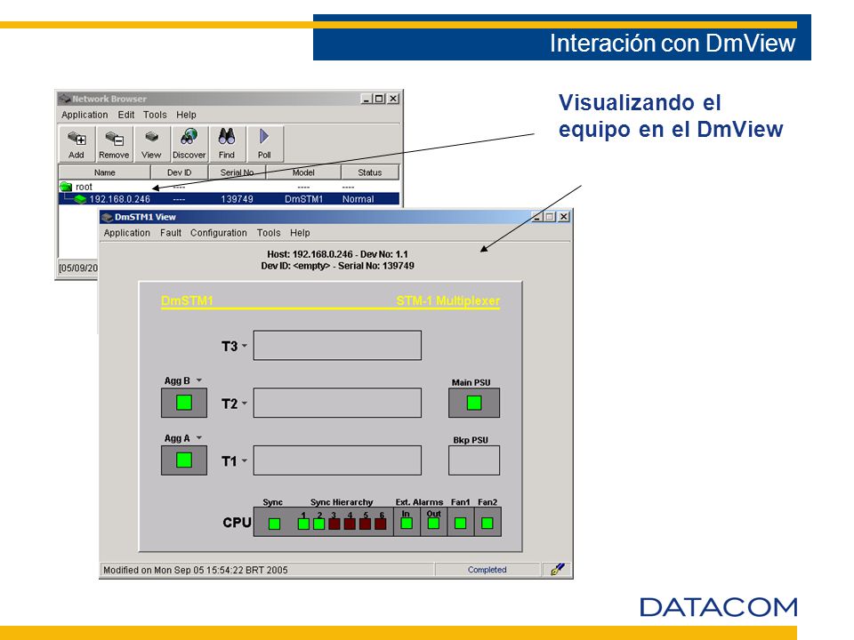Image resolution: width=854 pixels, height=640 pixels.
Task: Sort by the Serial No column header
Action: [x=237, y=172]
